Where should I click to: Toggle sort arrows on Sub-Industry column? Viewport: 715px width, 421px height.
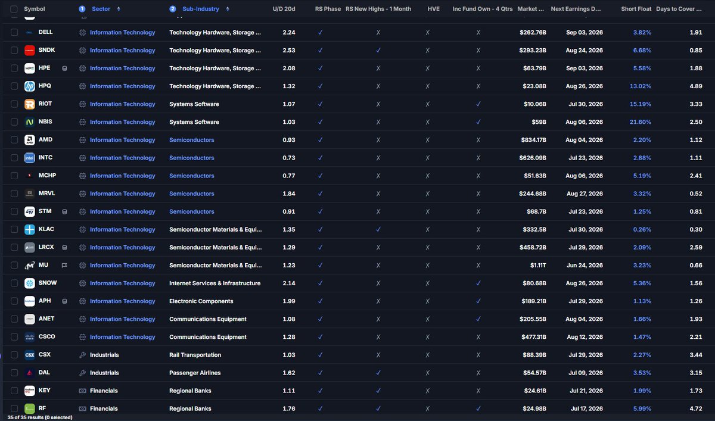227,9
